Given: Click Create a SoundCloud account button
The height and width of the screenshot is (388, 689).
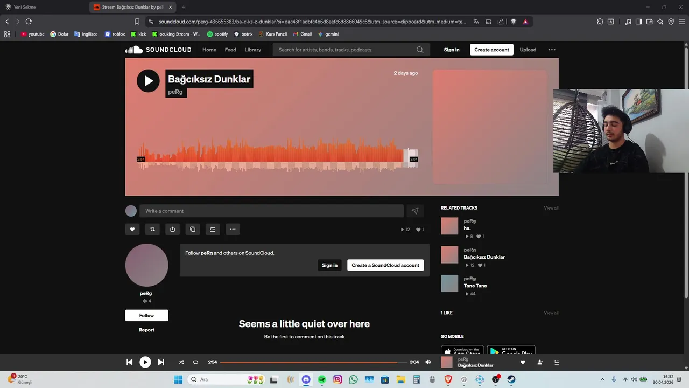Looking at the screenshot, I should (x=385, y=265).
